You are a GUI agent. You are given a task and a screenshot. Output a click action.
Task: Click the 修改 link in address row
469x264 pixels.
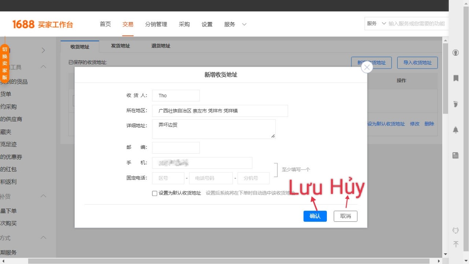(x=415, y=124)
